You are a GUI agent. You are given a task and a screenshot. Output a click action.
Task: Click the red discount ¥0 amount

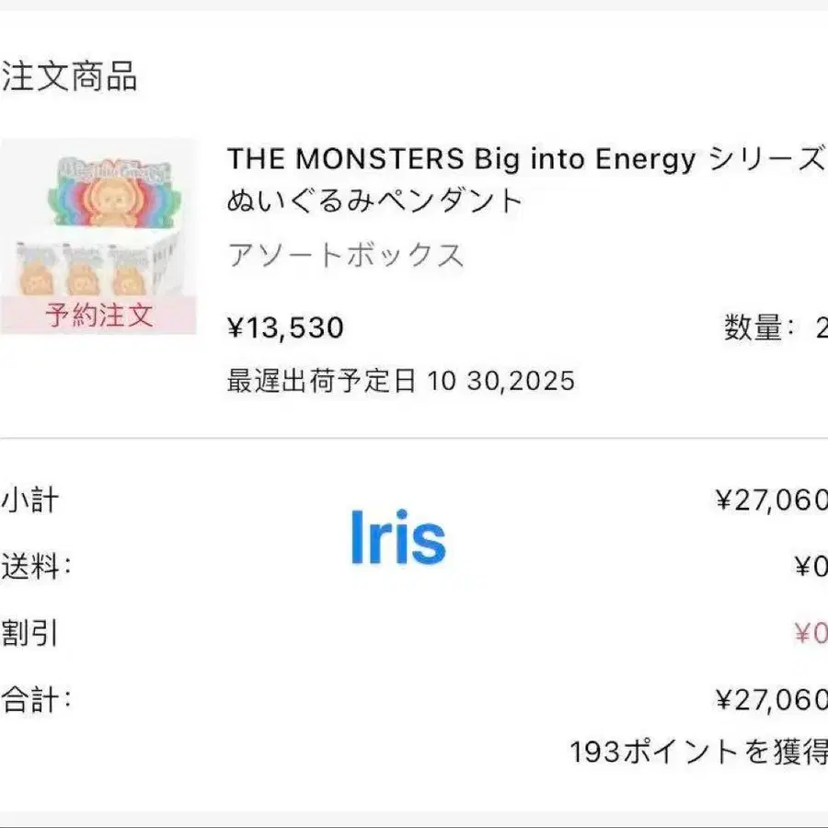pos(811,633)
